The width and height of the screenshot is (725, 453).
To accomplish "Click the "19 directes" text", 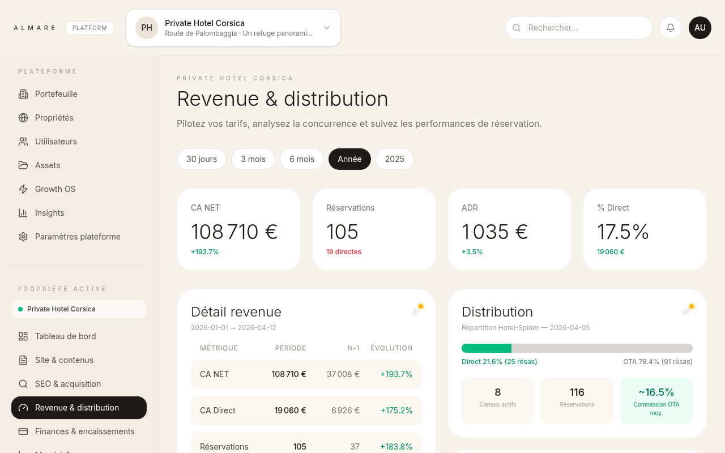I will tap(344, 252).
